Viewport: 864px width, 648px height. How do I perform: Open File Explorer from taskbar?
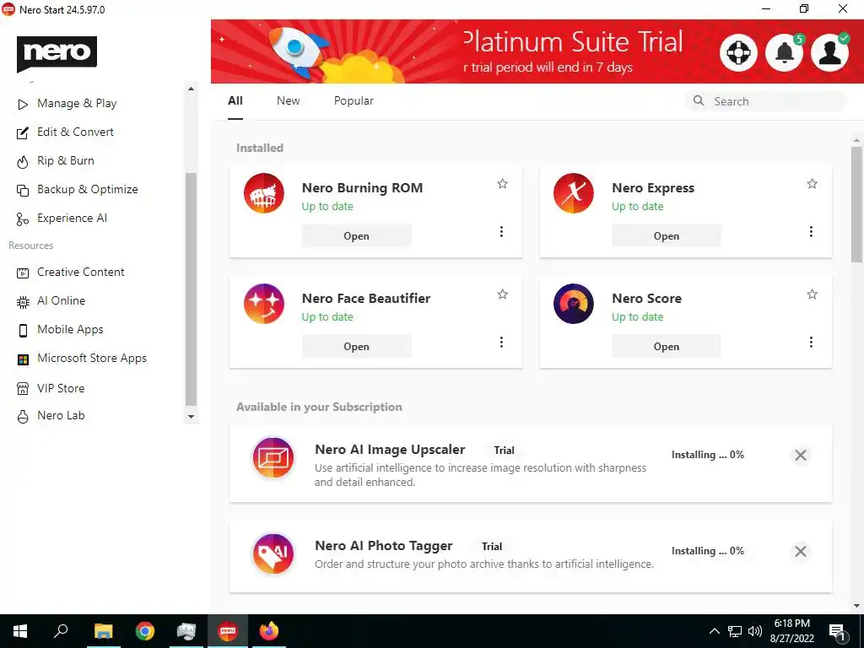[x=103, y=631]
